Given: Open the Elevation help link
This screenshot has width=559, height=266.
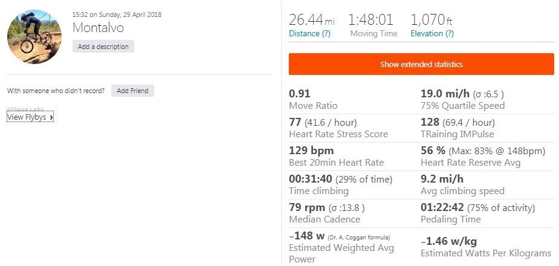Looking at the screenshot, I should pos(431,34).
